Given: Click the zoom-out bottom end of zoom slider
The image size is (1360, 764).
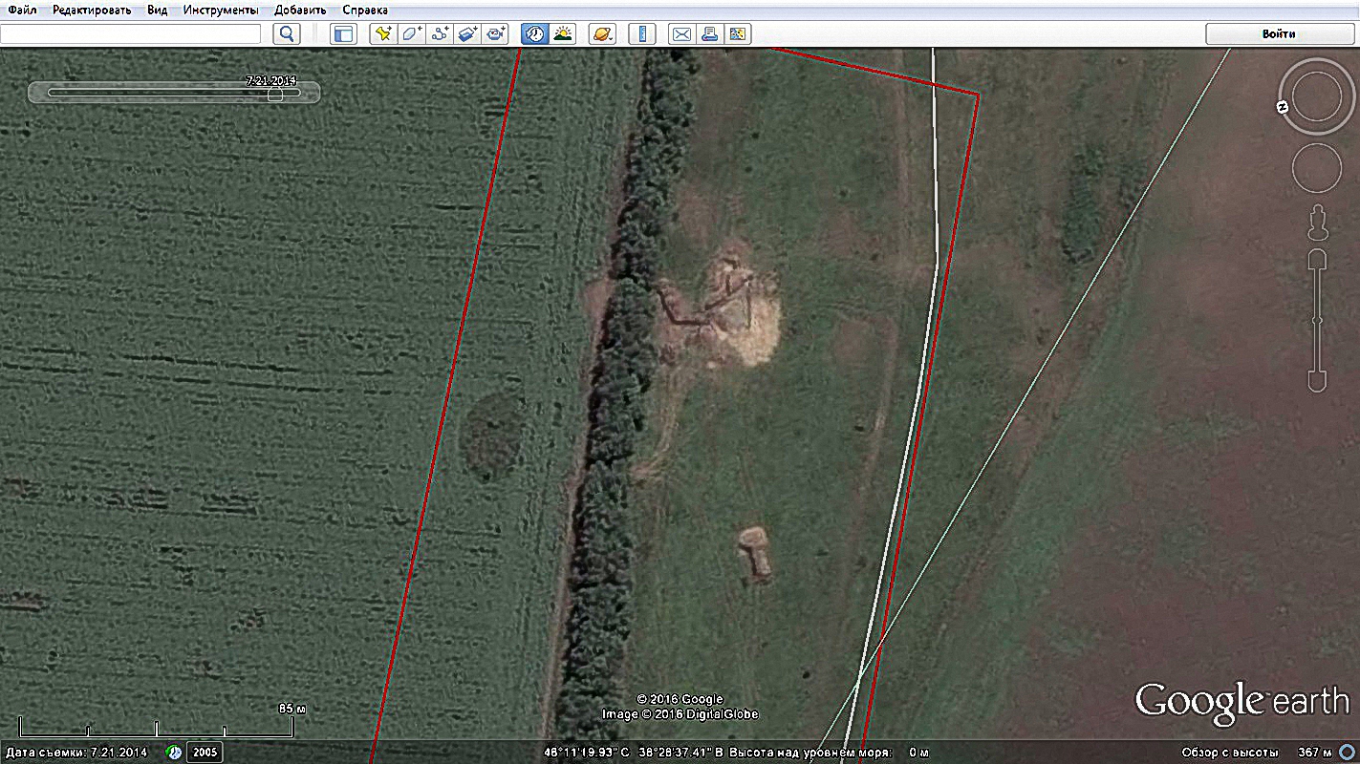Looking at the screenshot, I should click(x=1317, y=380).
